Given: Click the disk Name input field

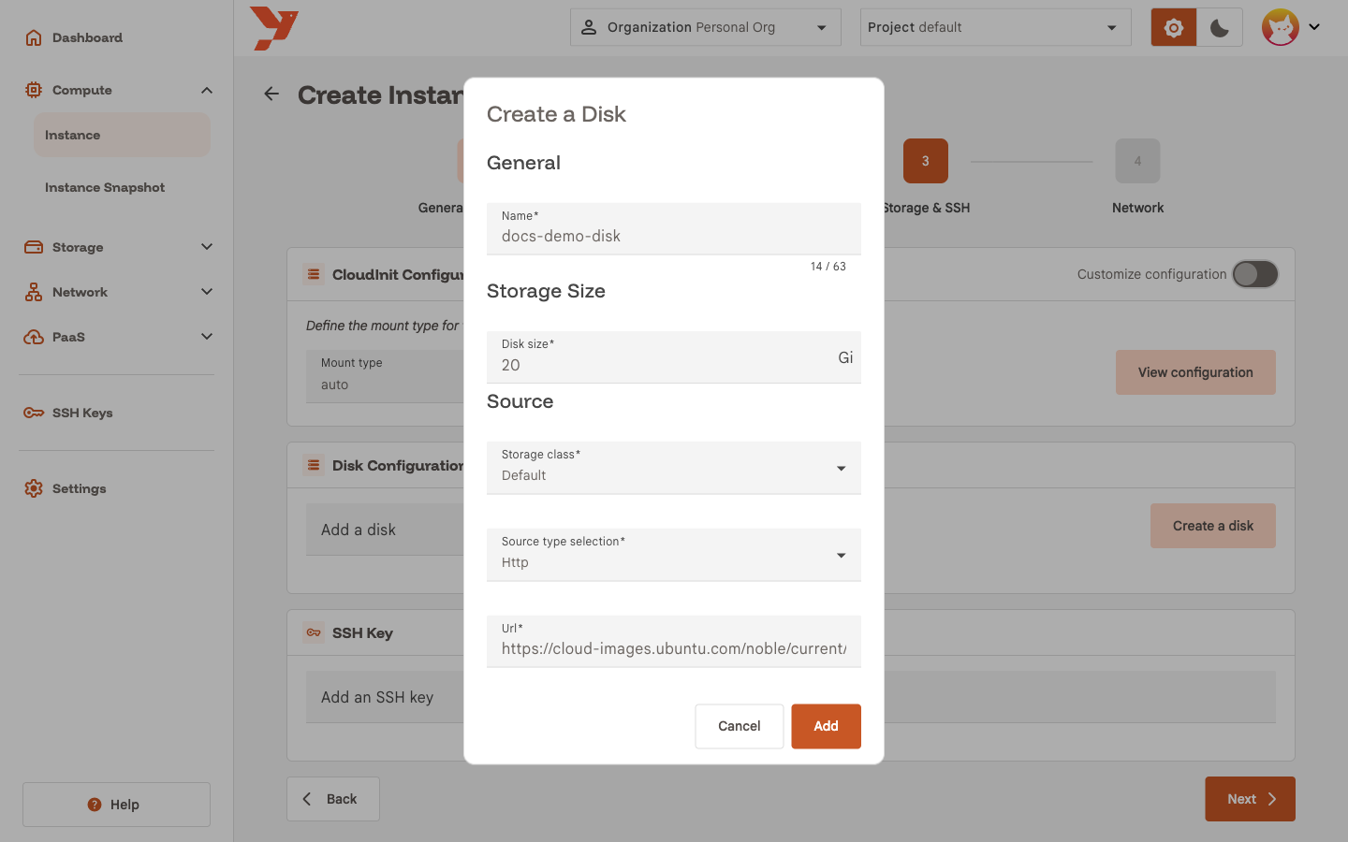Looking at the screenshot, I should point(674,228).
